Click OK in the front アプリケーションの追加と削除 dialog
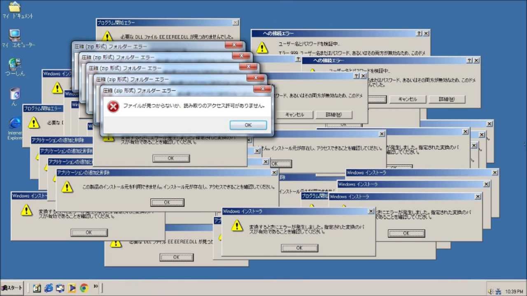 [167, 202]
